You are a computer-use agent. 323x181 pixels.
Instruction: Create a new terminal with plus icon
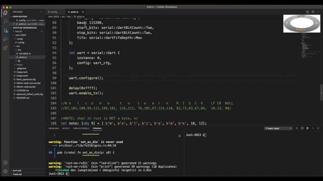click(297, 128)
